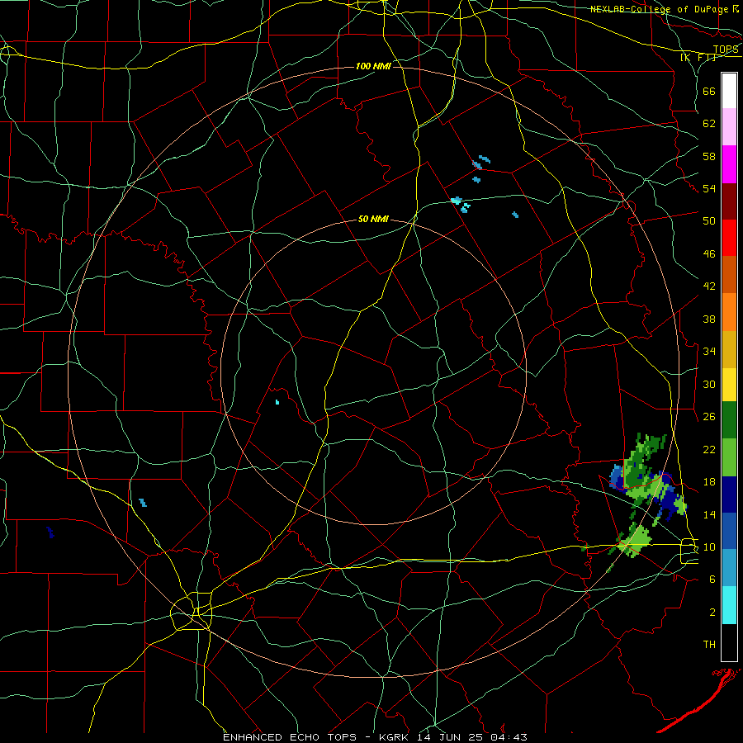
Task: Click the 'TH' legend threshold label
Action: click(x=709, y=645)
